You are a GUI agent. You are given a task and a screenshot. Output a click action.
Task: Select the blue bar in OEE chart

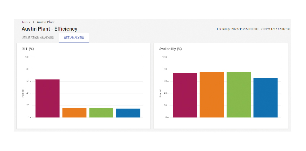click(x=128, y=113)
